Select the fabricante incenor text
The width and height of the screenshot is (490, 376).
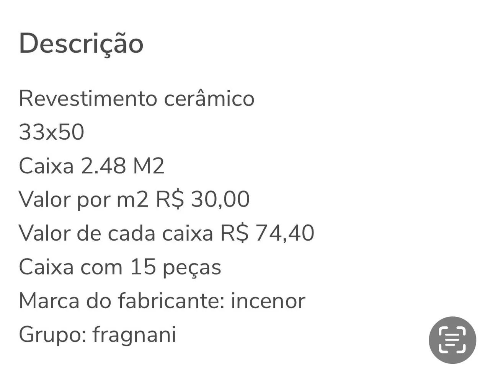[x=162, y=300]
